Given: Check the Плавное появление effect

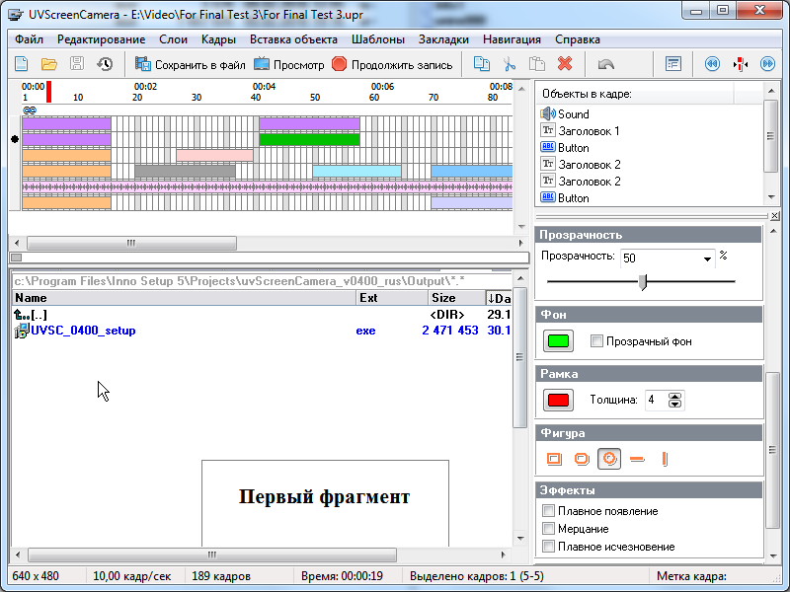Looking at the screenshot, I should pyautogui.click(x=549, y=511).
